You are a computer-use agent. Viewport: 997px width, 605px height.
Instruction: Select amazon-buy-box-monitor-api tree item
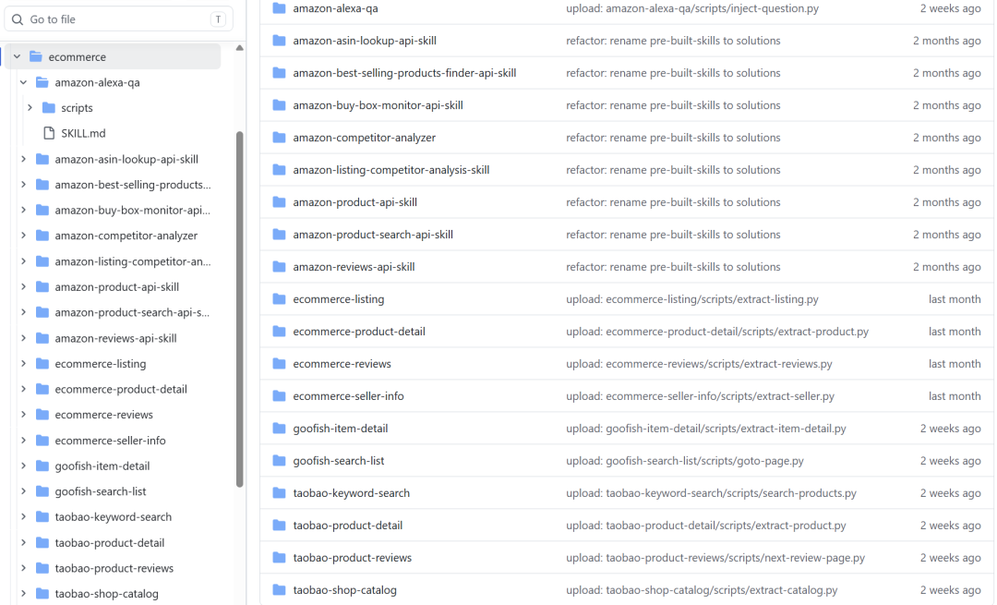(132, 210)
